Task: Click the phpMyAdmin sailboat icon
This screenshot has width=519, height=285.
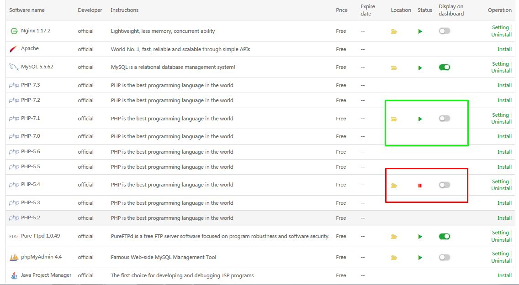Action: pyautogui.click(x=14, y=257)
